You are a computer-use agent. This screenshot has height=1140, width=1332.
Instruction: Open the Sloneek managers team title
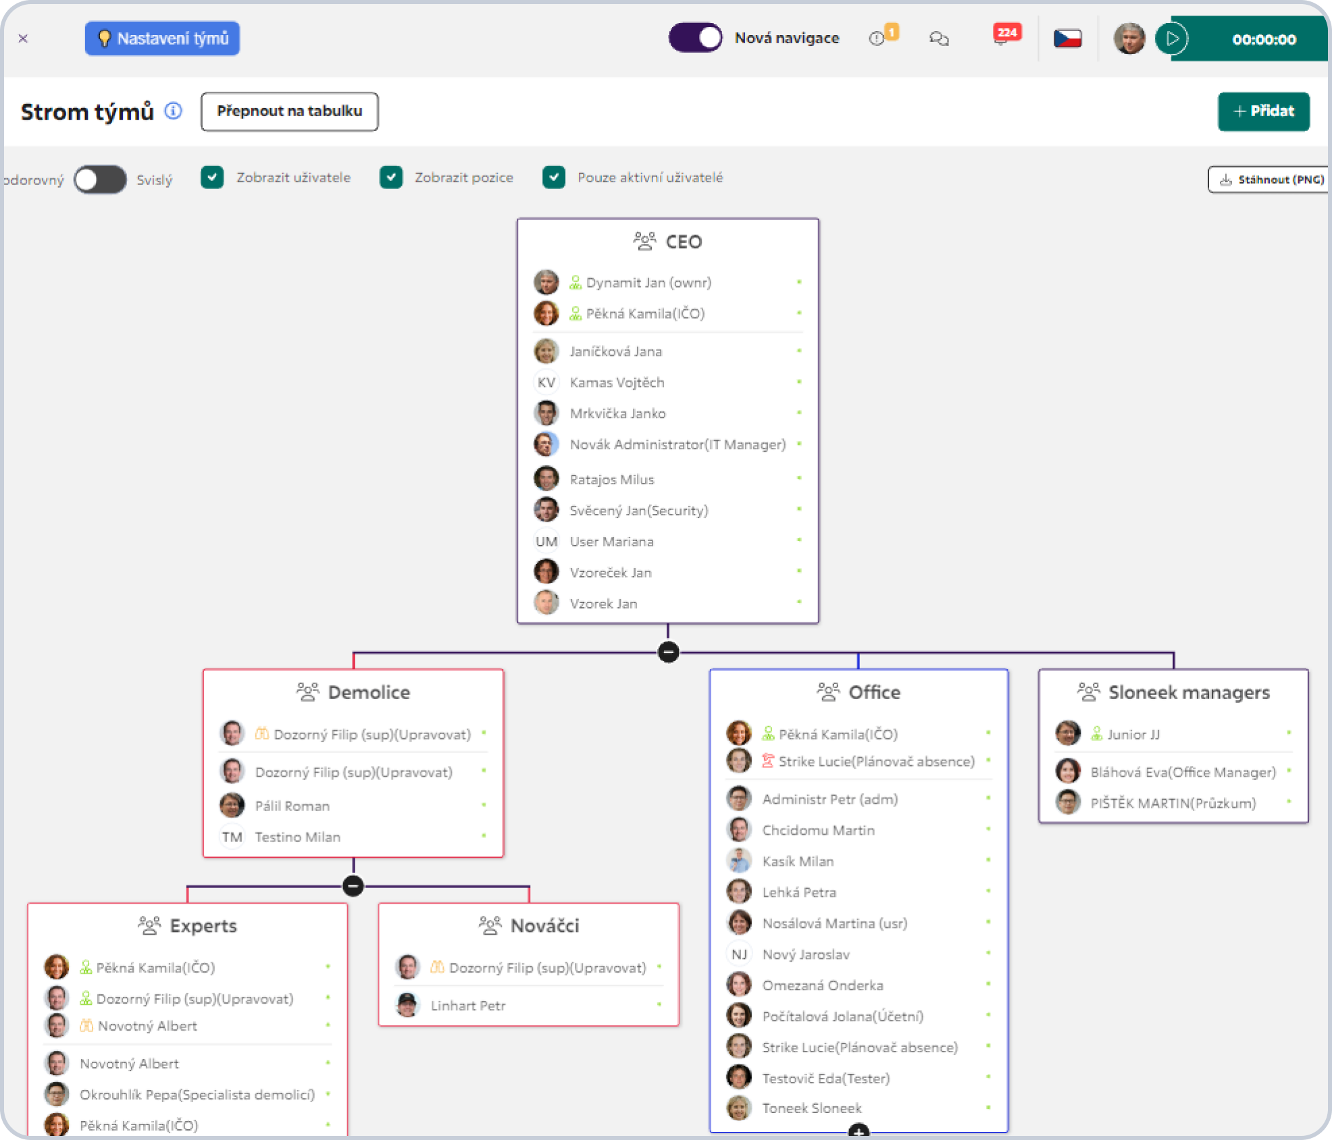[x=1189, y=692]
